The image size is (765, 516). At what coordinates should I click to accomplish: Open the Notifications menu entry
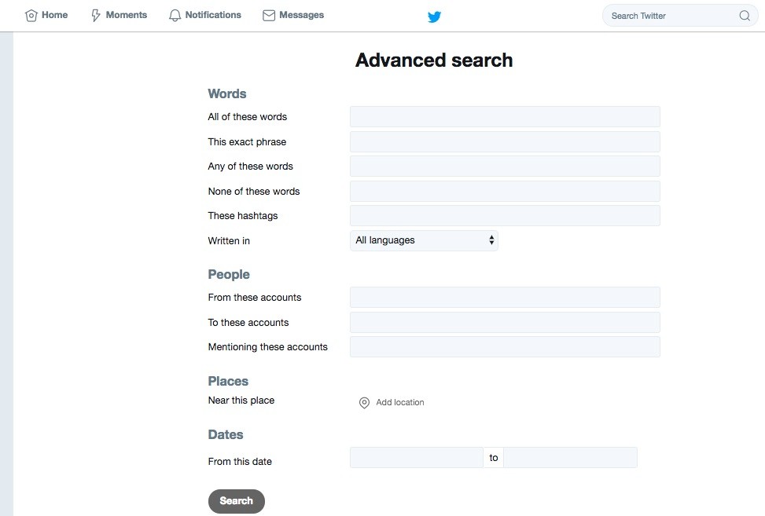click(212, 14)
